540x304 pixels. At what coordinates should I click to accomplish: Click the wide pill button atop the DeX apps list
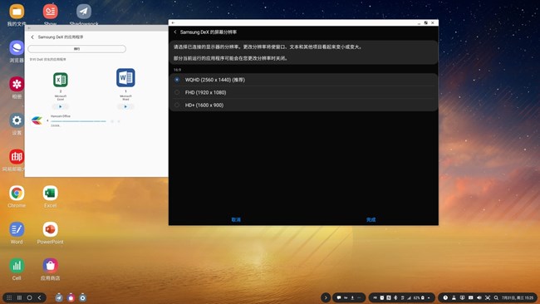tap(76, 49)
